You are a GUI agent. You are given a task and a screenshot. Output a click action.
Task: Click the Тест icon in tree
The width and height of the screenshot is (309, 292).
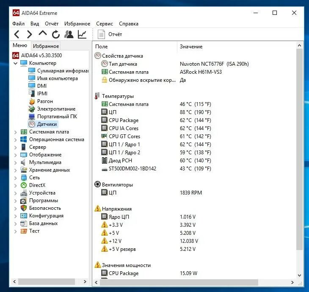pos(24,231)
